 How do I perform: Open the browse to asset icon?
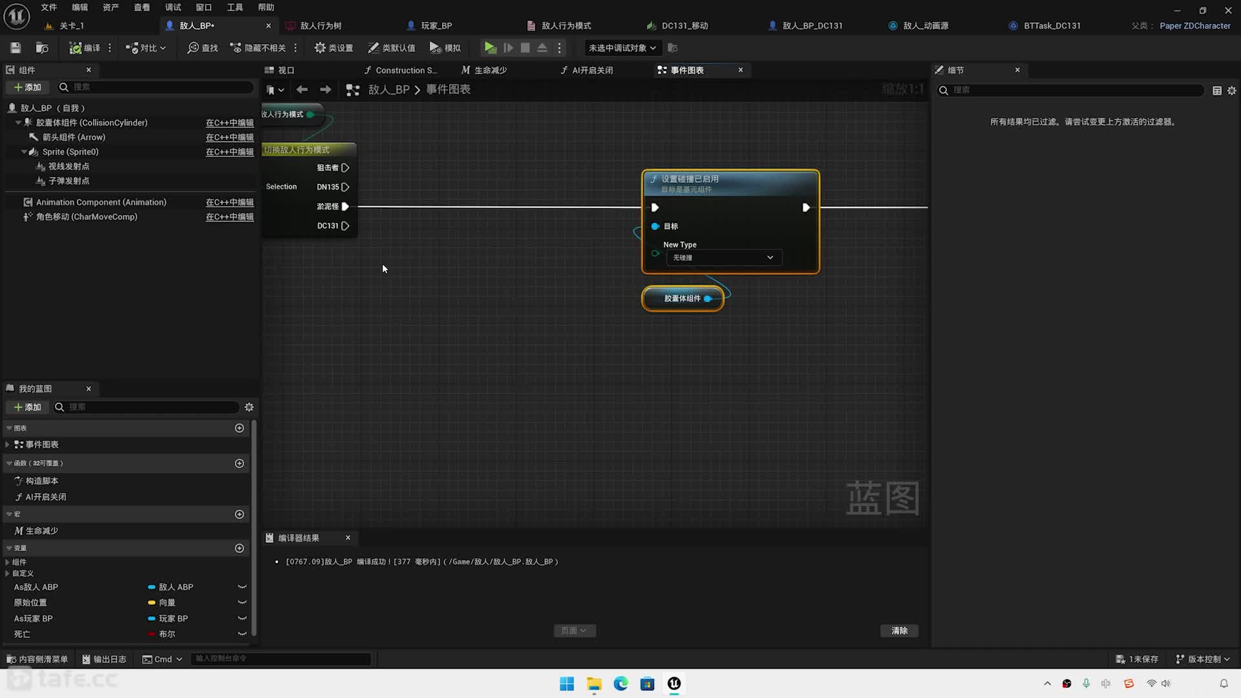point(42,48)
